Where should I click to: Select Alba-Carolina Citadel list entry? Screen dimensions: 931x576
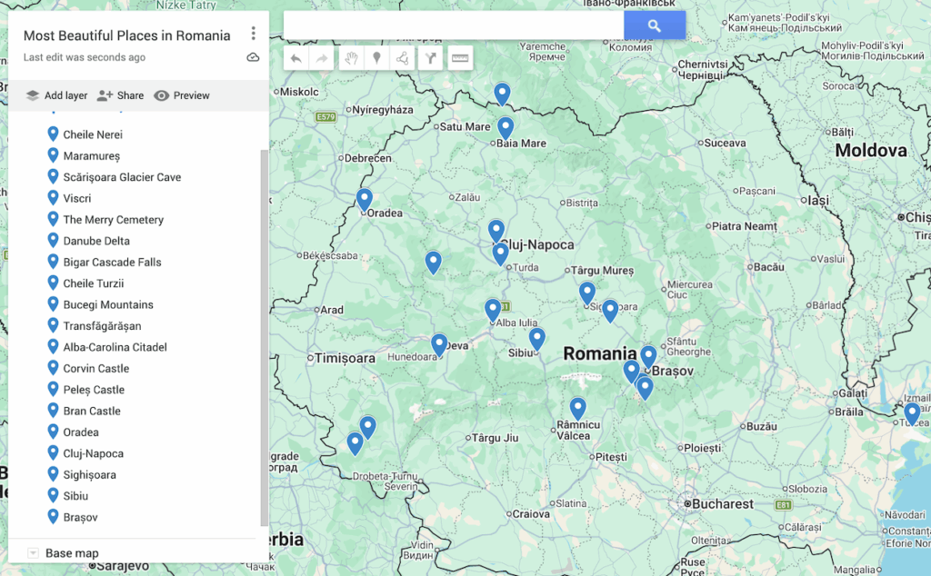coord(115,347)
